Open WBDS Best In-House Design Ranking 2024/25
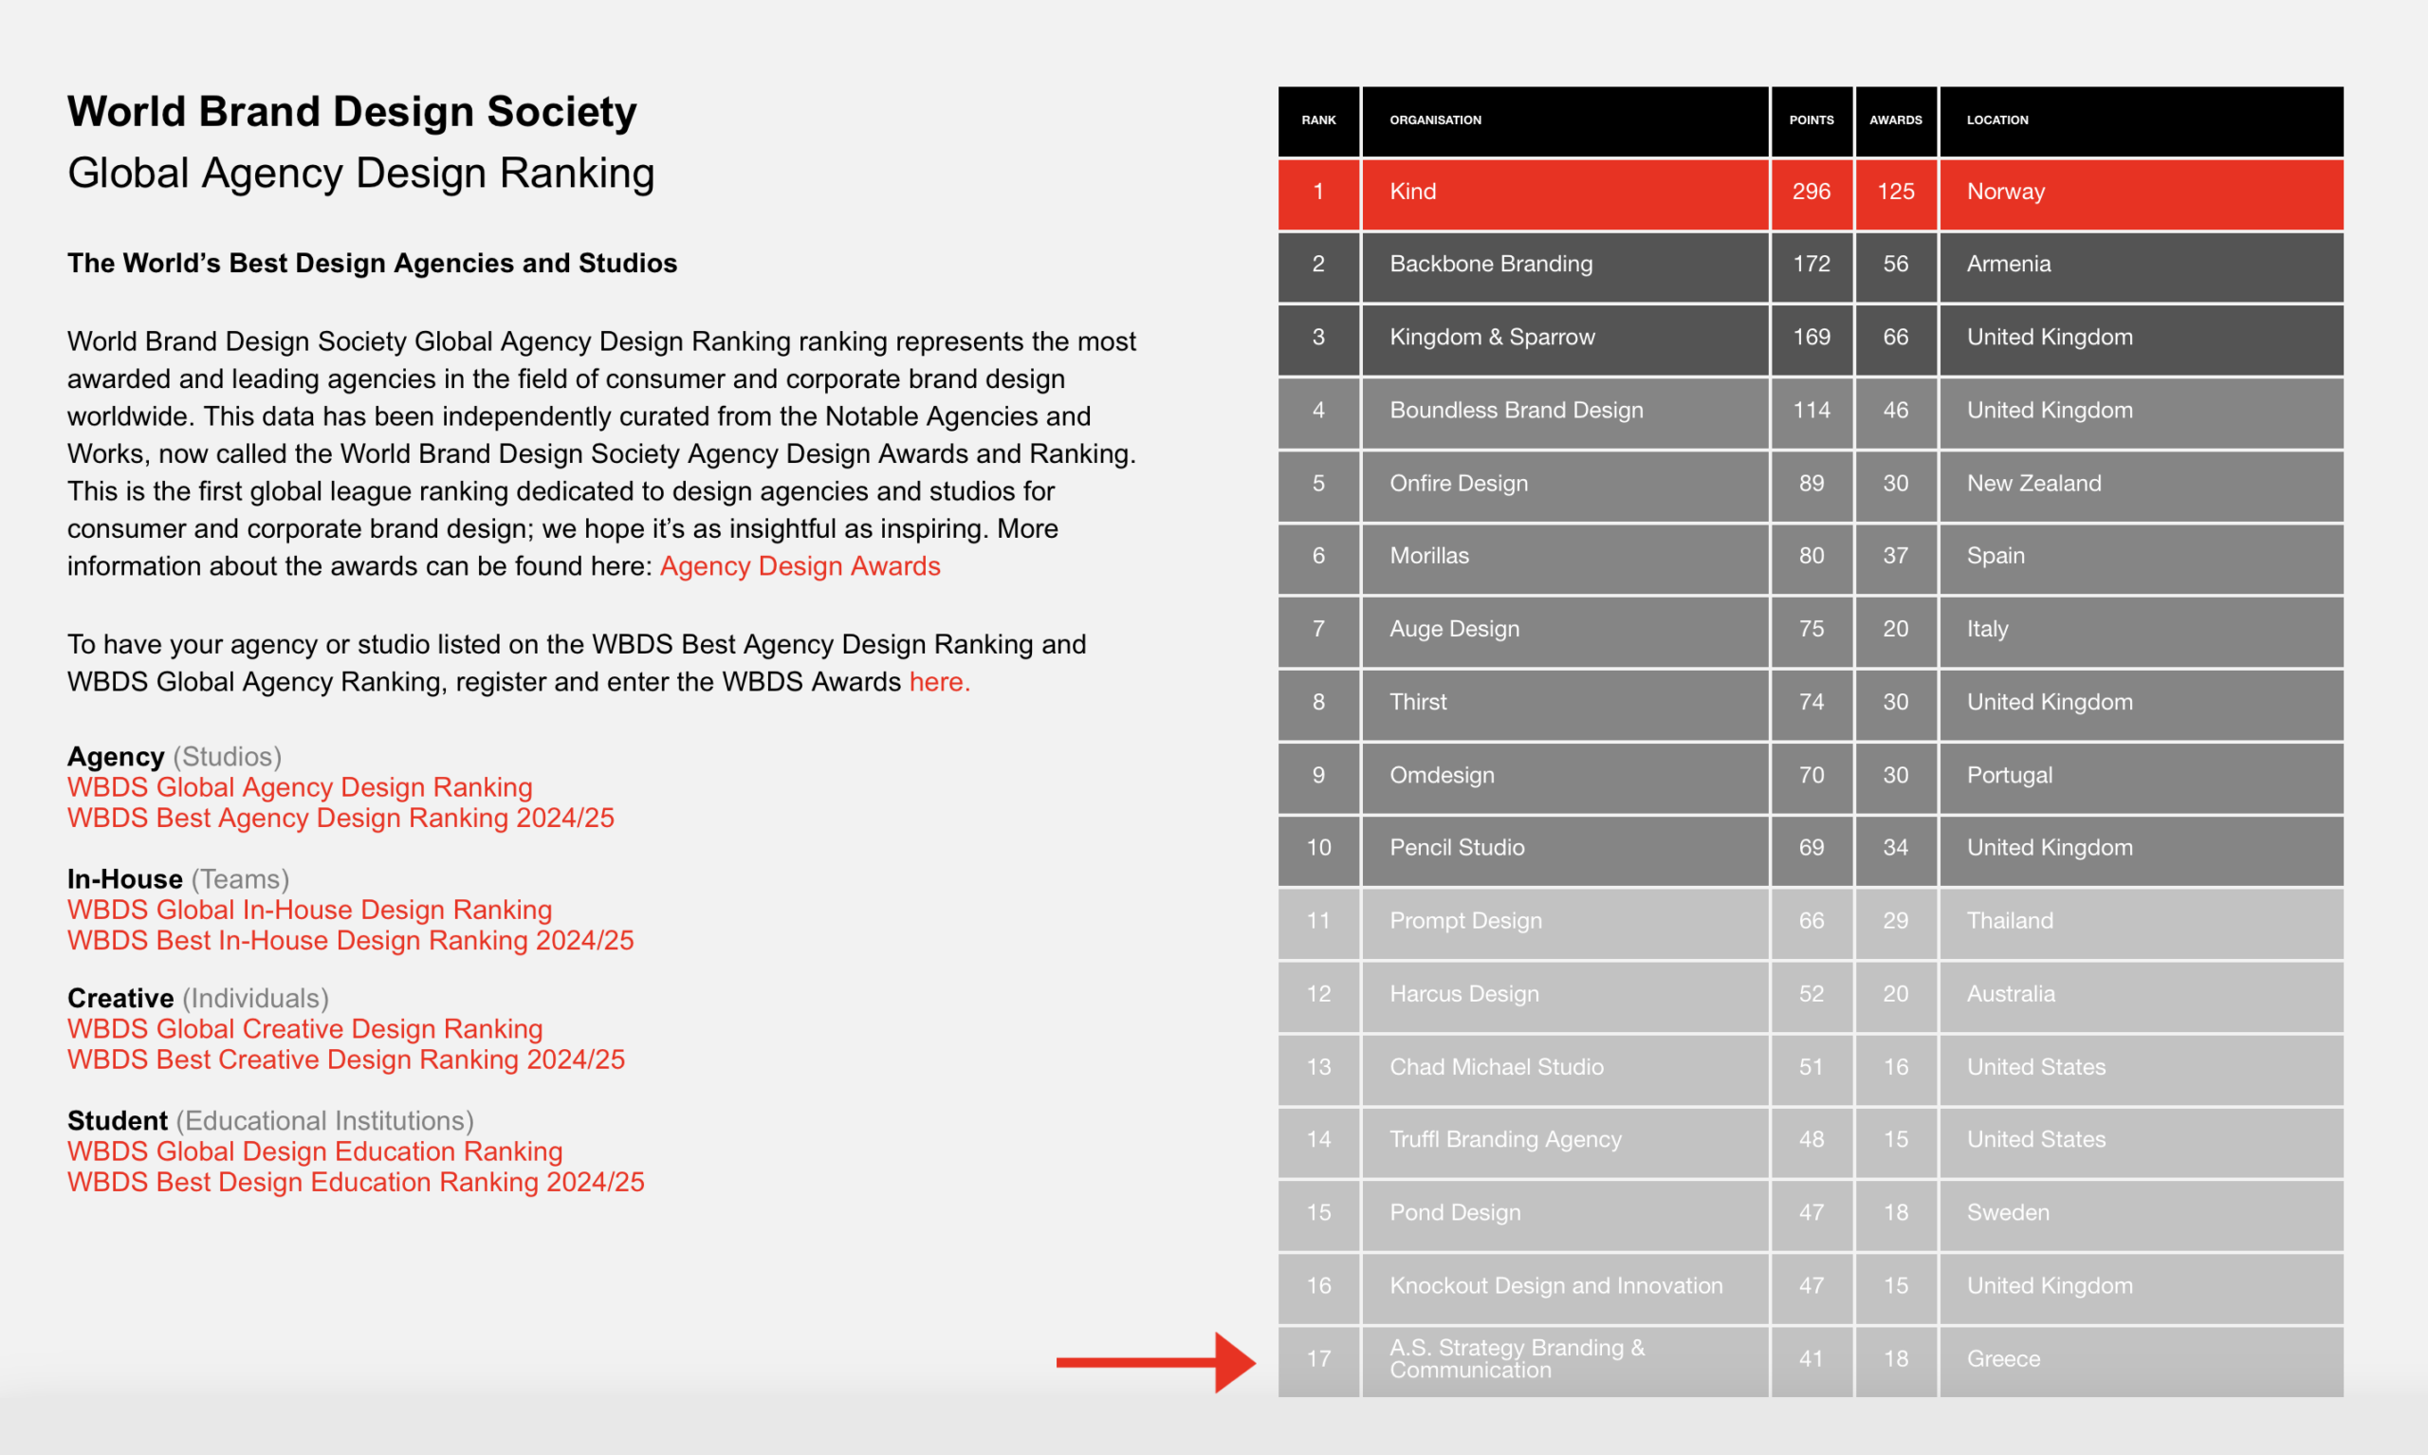This screenshot has width=2428, height=1455. (x=351, y=940)
